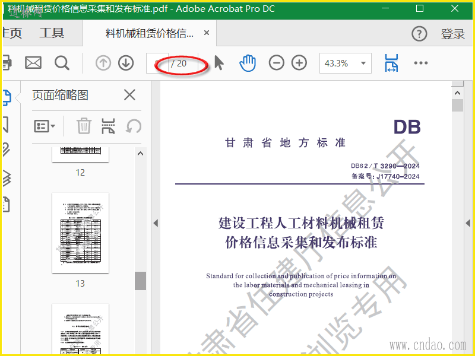Open the print dialog with the printer icon
This screenshot has height=356, width=475.
point(7,63)
